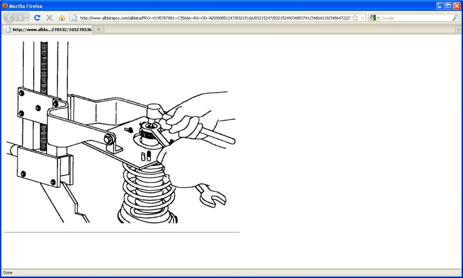
Task: Bookmark this page with the star
Action: [355, 18]
